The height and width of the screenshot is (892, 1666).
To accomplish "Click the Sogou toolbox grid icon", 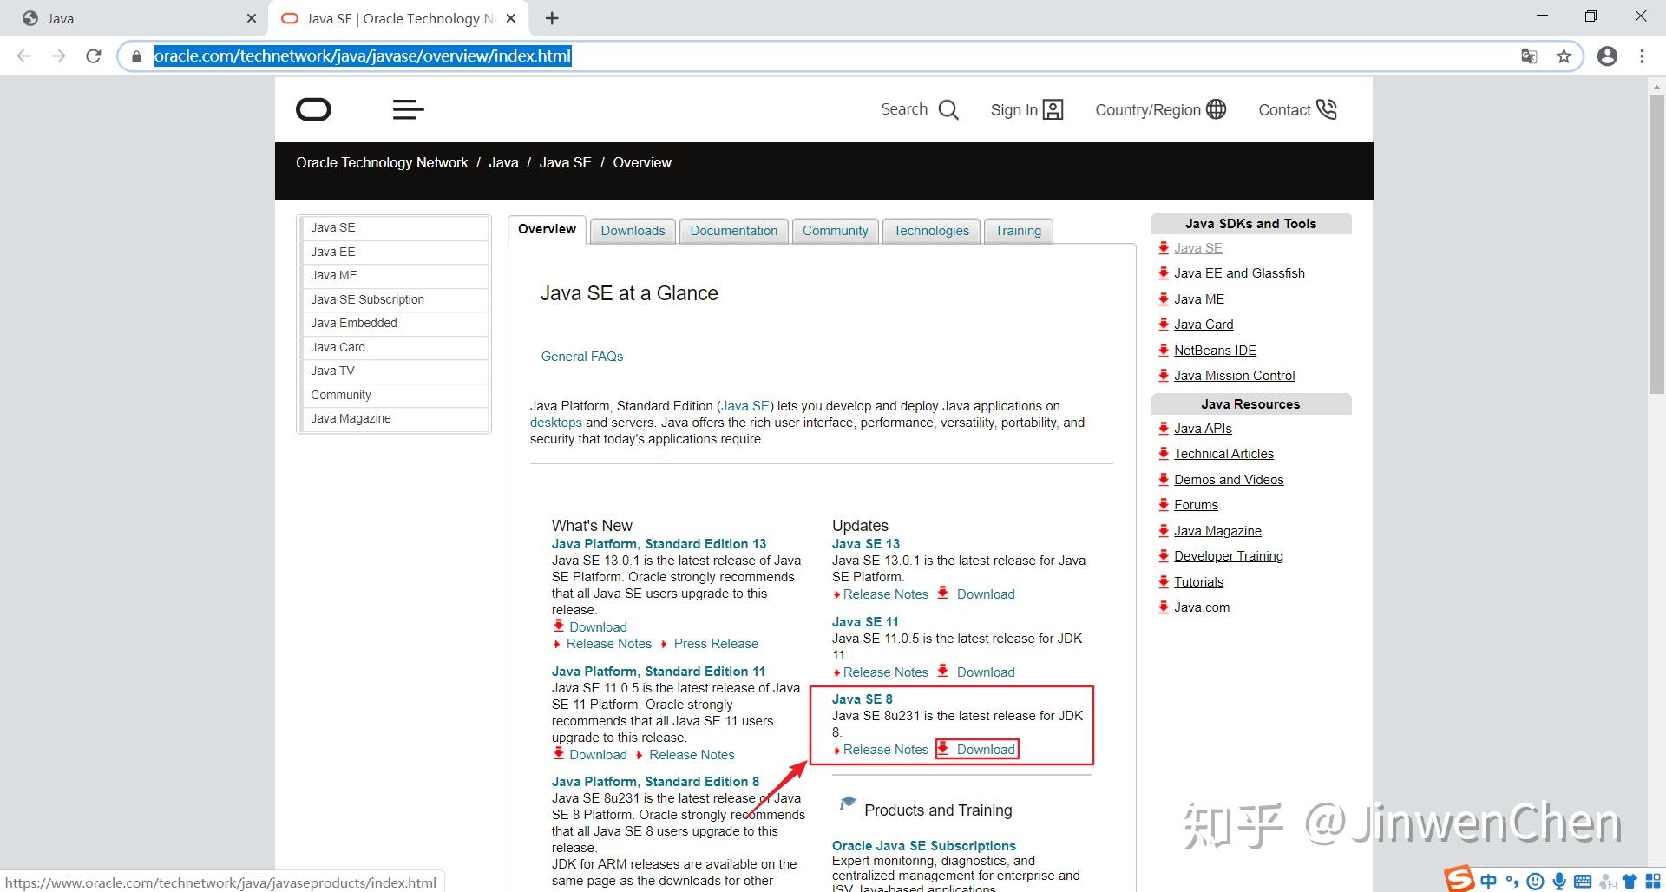I will point(1653,882).
